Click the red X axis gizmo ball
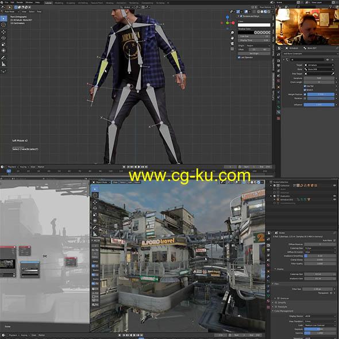The height and width of the screenshot is (339, 339). click(233, 23)
